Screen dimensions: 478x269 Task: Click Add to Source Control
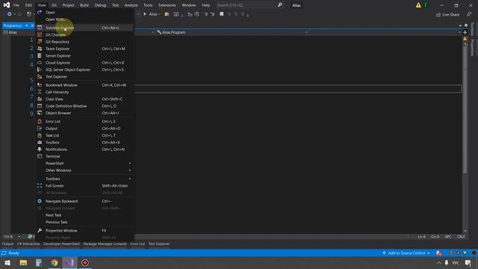[406, 253]
